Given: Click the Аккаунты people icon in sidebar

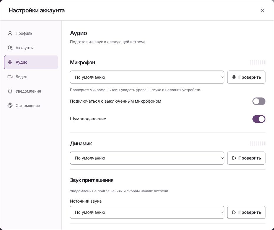Looking at the screenshot, I should coord(10,48).
